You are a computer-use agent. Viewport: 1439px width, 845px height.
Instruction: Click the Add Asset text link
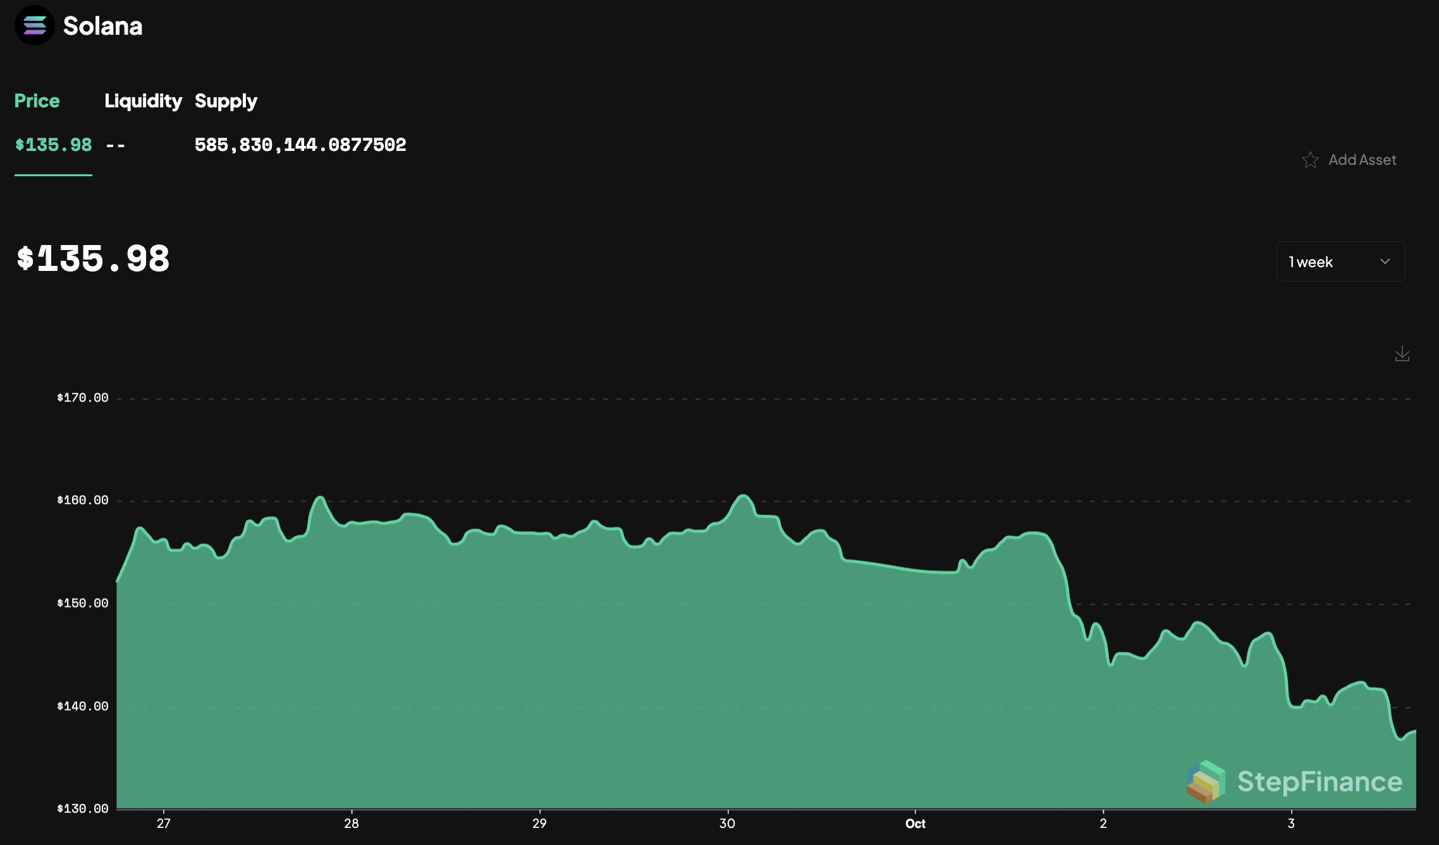click(x=1362, y=160)
